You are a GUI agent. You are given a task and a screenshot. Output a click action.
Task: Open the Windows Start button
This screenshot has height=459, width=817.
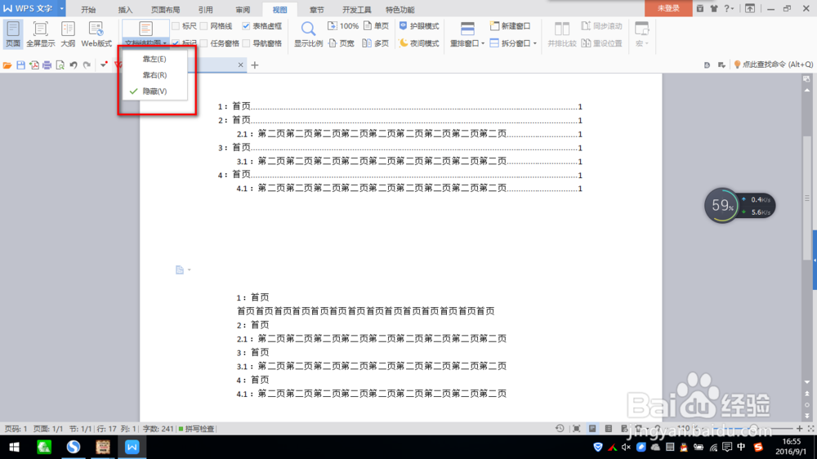[14, 447]
